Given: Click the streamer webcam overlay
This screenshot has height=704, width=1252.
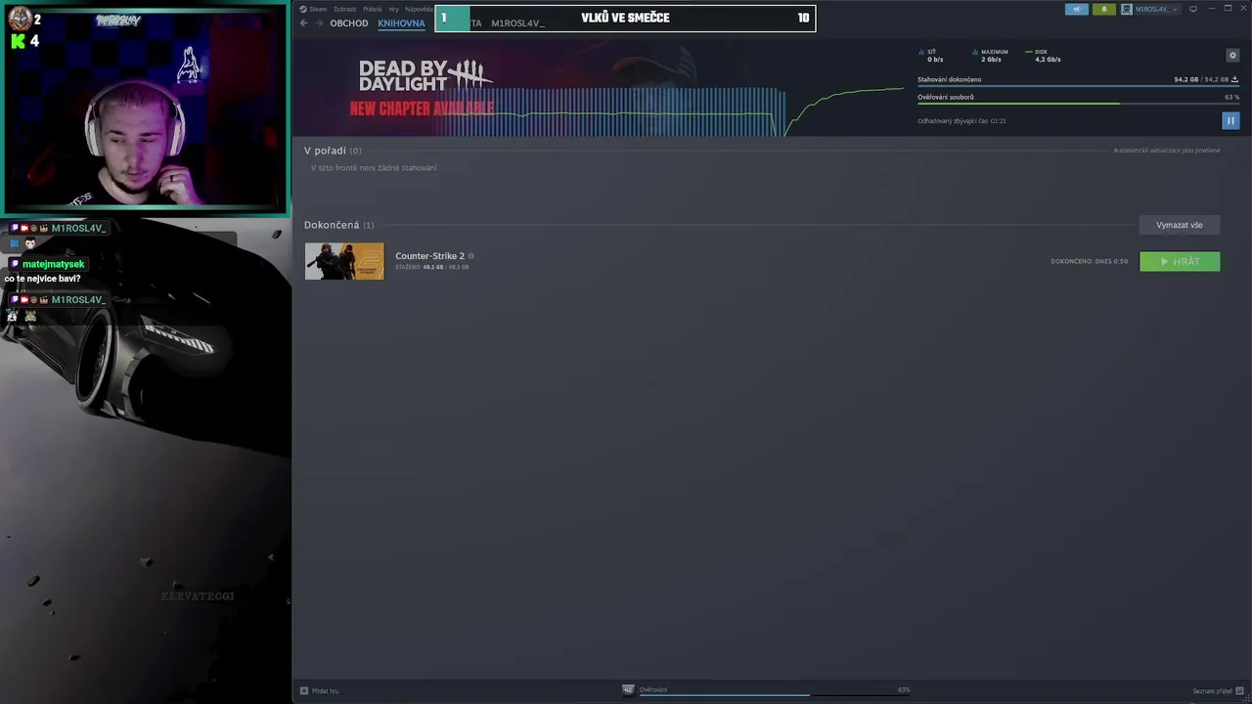Looking at the screenshot, I should 146,107.
